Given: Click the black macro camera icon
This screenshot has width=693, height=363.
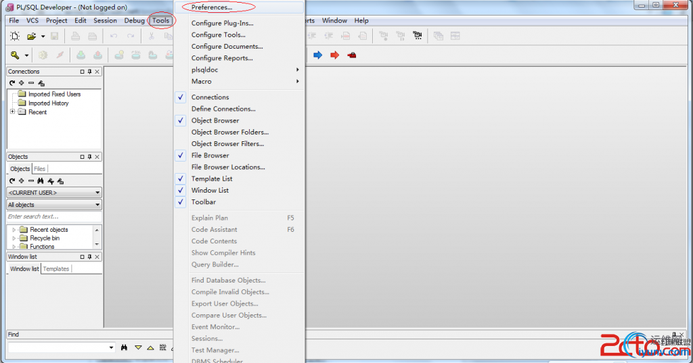Looking at the screenshot, I should [x=417, y=36].
